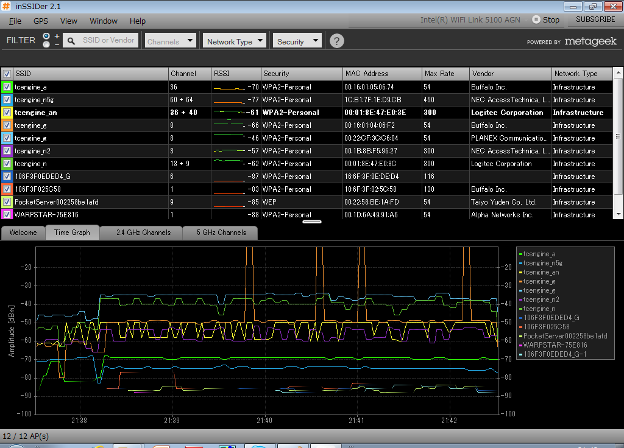This screenshot has height=448, width=624.
Task: Open the metageek logo link
Action: tap(590, 41)
